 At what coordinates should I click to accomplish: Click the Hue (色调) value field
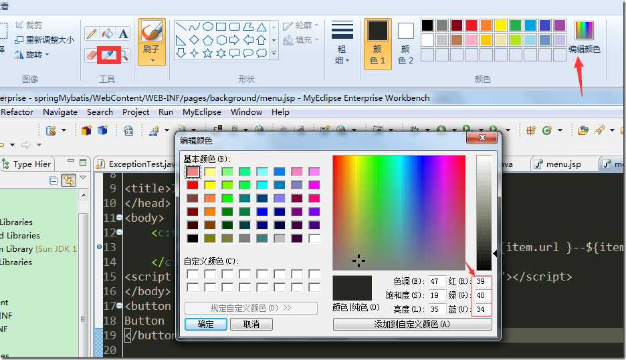(436, 281)
